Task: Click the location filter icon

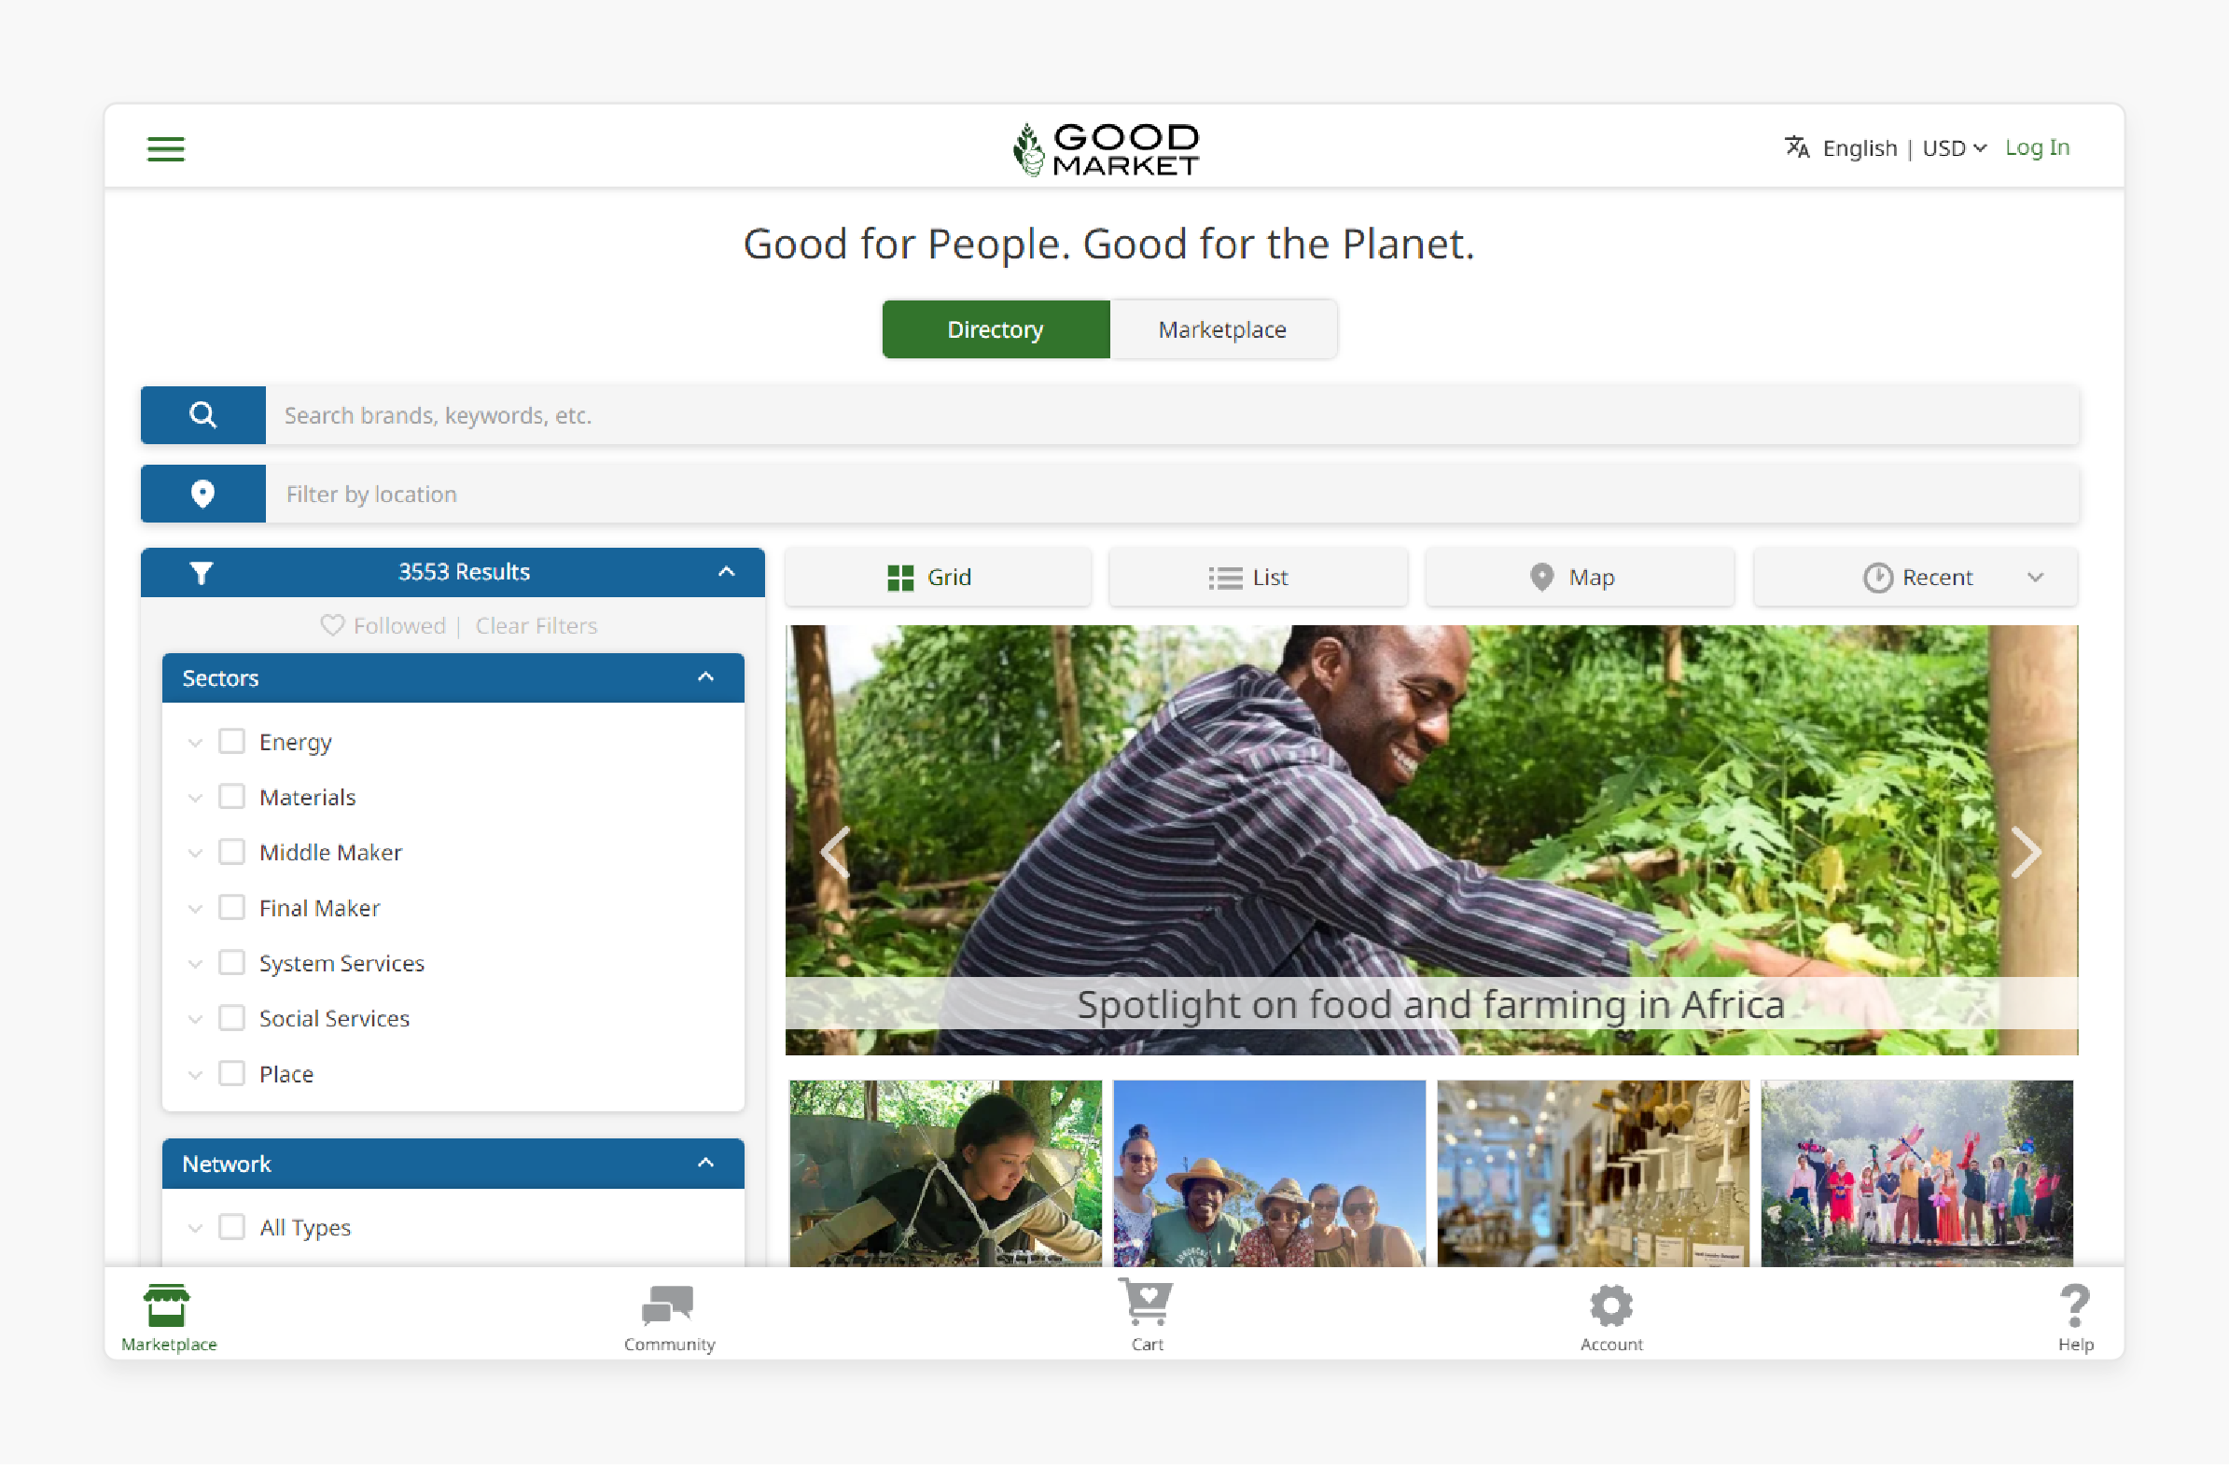Action: point(202,492)
